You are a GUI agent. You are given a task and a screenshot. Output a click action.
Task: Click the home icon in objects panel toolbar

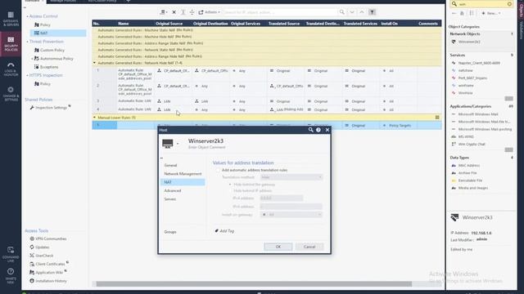pyautogui.click(x=462, y=13)
